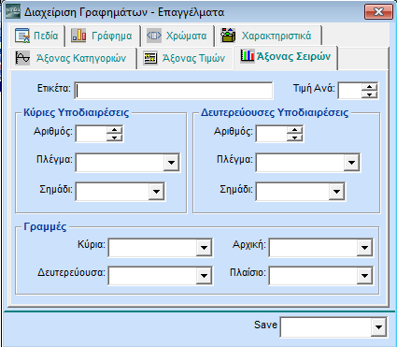
Task: Expand the Κύρια line dropdown
Action: pos(204,248)
